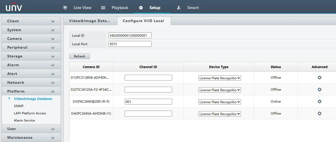Select the SNMP sidebar item
336x142 pixels.
point(19,106)
